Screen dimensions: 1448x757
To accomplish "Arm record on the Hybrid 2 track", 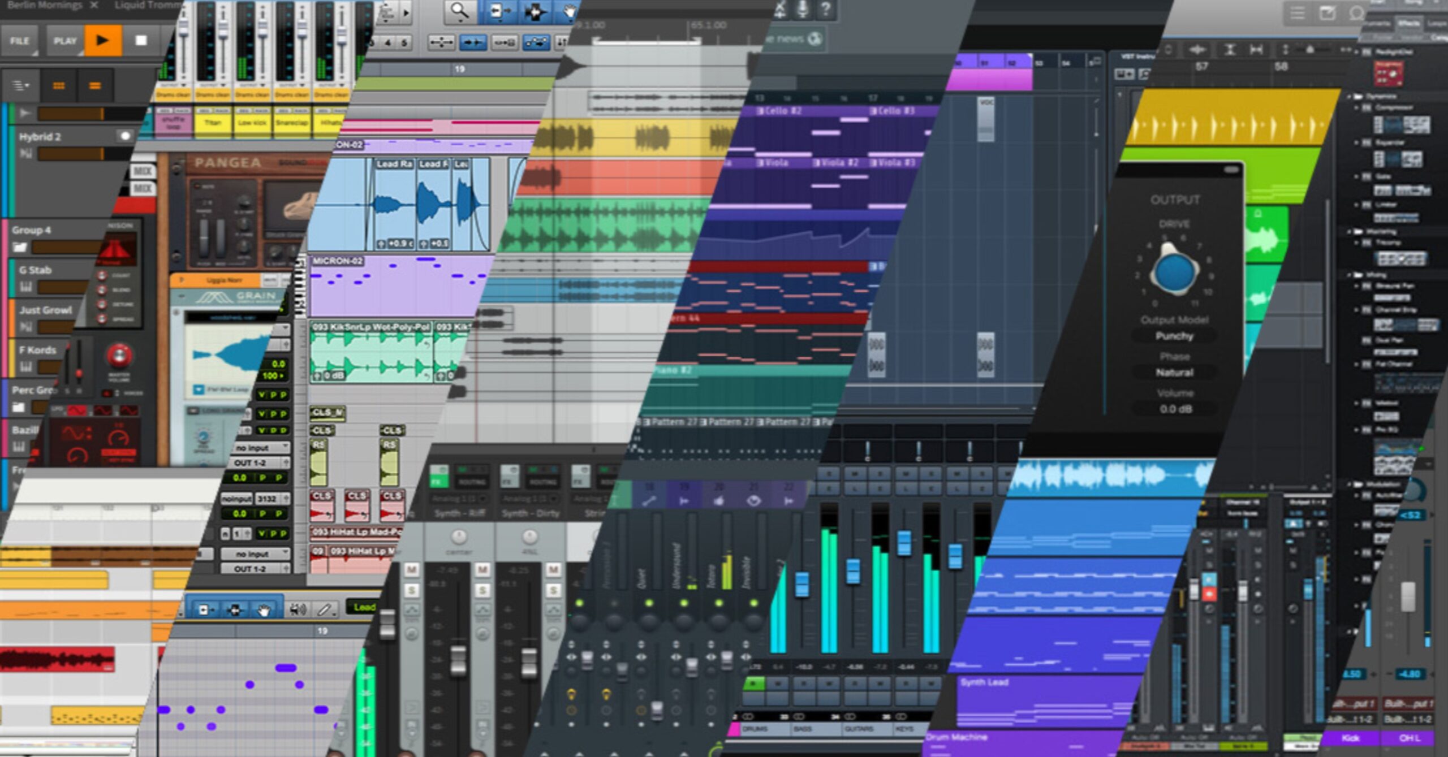I will click(x=124, y=136).
